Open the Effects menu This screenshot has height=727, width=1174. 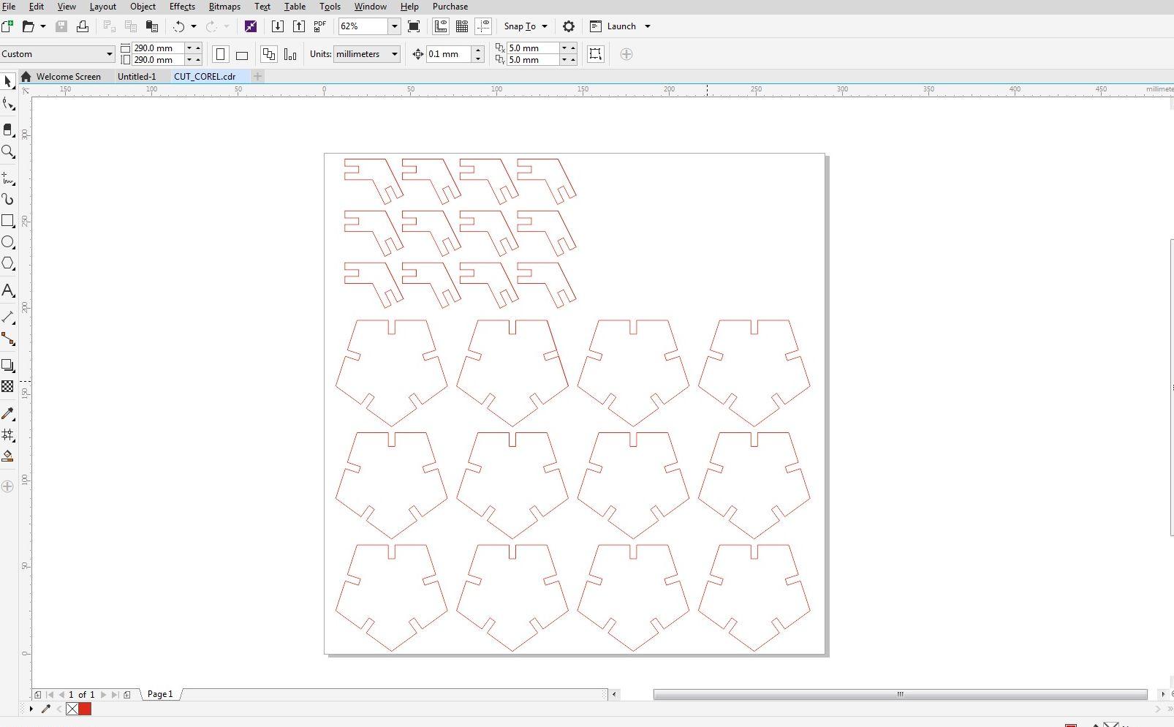(182, 7)
